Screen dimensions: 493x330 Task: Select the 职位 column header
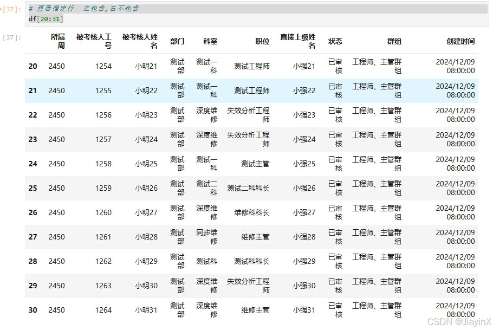262,41
